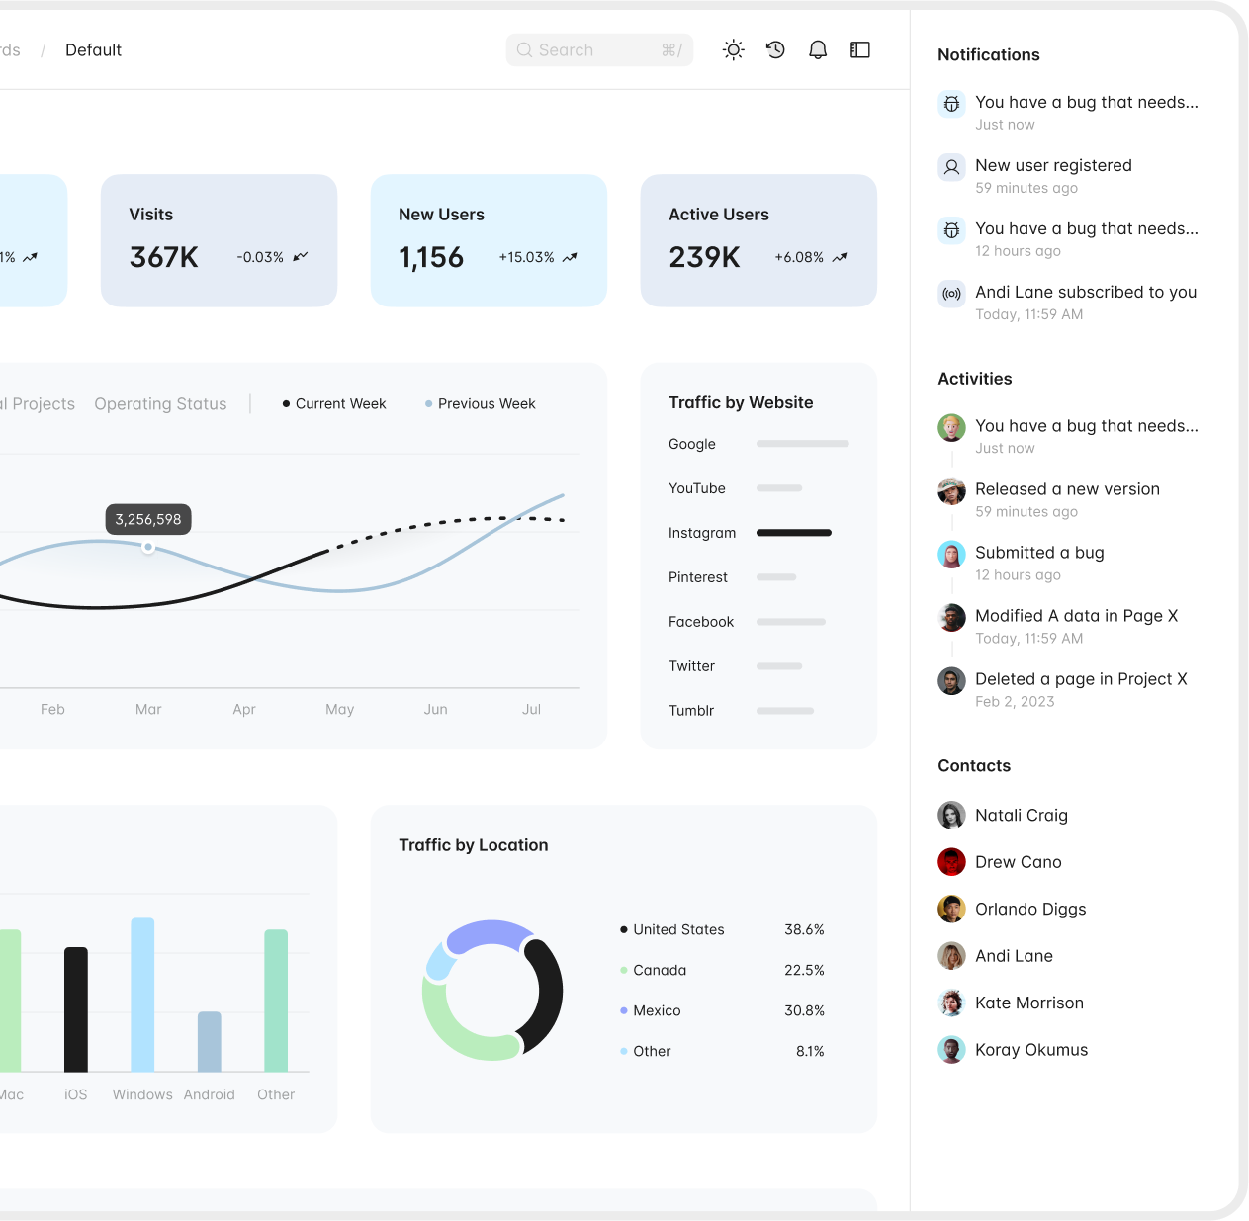Select Default in the breadcrumb
1249x1221 pixels.
93,50
